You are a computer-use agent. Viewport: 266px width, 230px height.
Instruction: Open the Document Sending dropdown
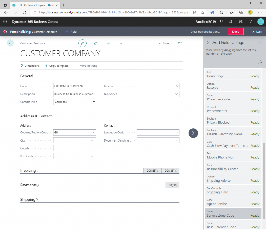point(177,140)
